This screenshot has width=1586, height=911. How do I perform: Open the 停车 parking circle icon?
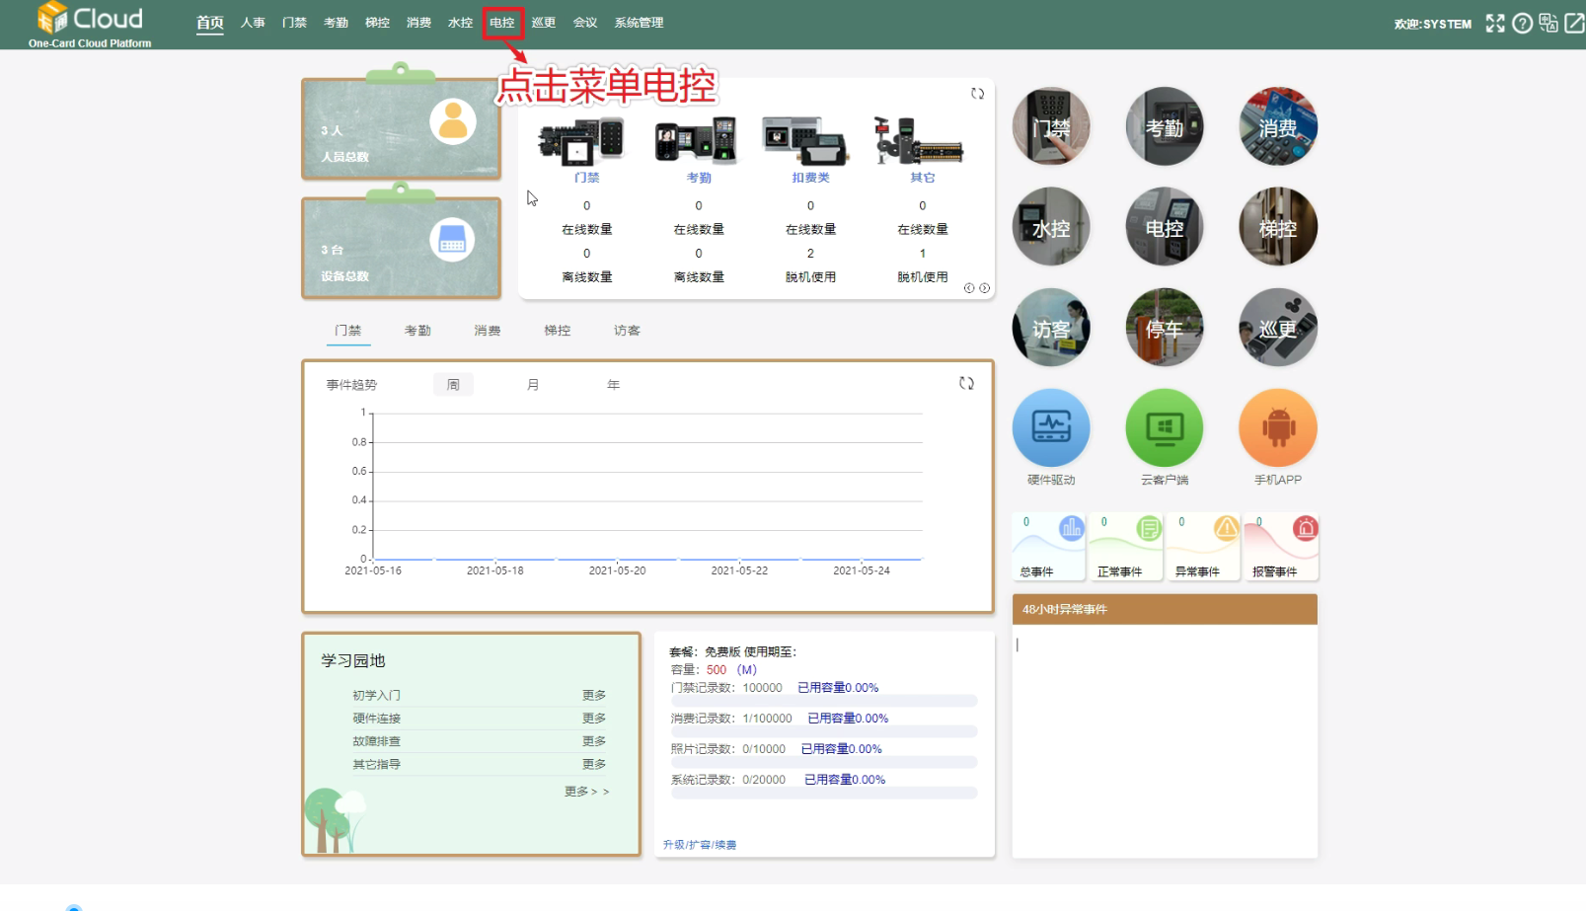(1165, 328)
